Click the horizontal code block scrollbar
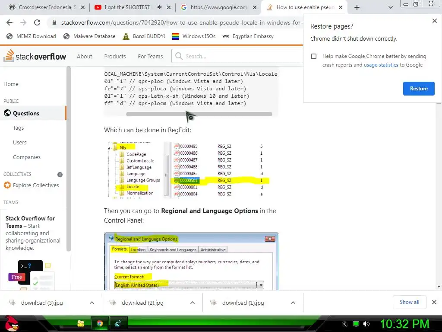442x332 pixels. [x=199, y=114]
